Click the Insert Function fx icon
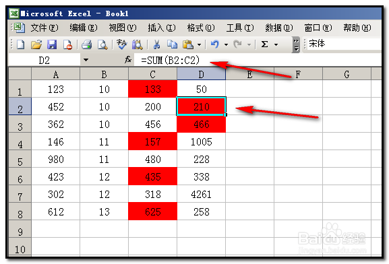This screenshot has height=264, width=389. pos(128,60)
